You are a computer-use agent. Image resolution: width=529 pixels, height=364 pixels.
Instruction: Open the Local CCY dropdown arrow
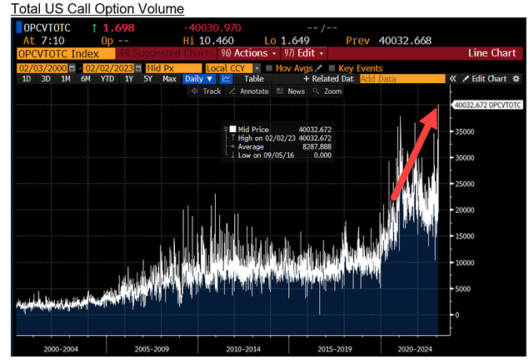tap(257, 68)
